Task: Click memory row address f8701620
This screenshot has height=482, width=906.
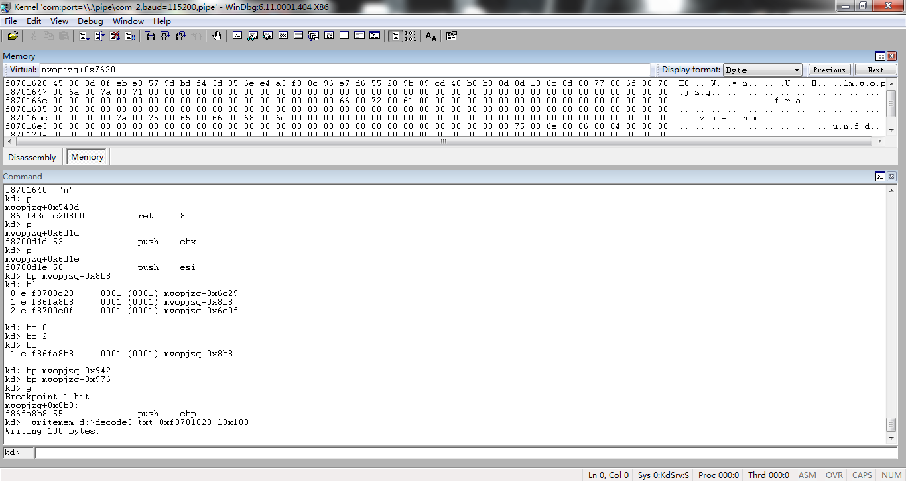Action: [25, 83]
